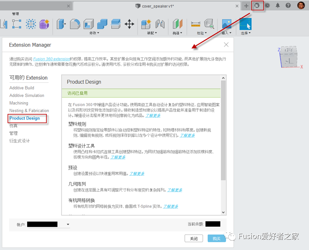Viewport: 309px width, 250px height.
Task: Open the notifications bell
Action: pyautogui.click(x=278, y=5)
